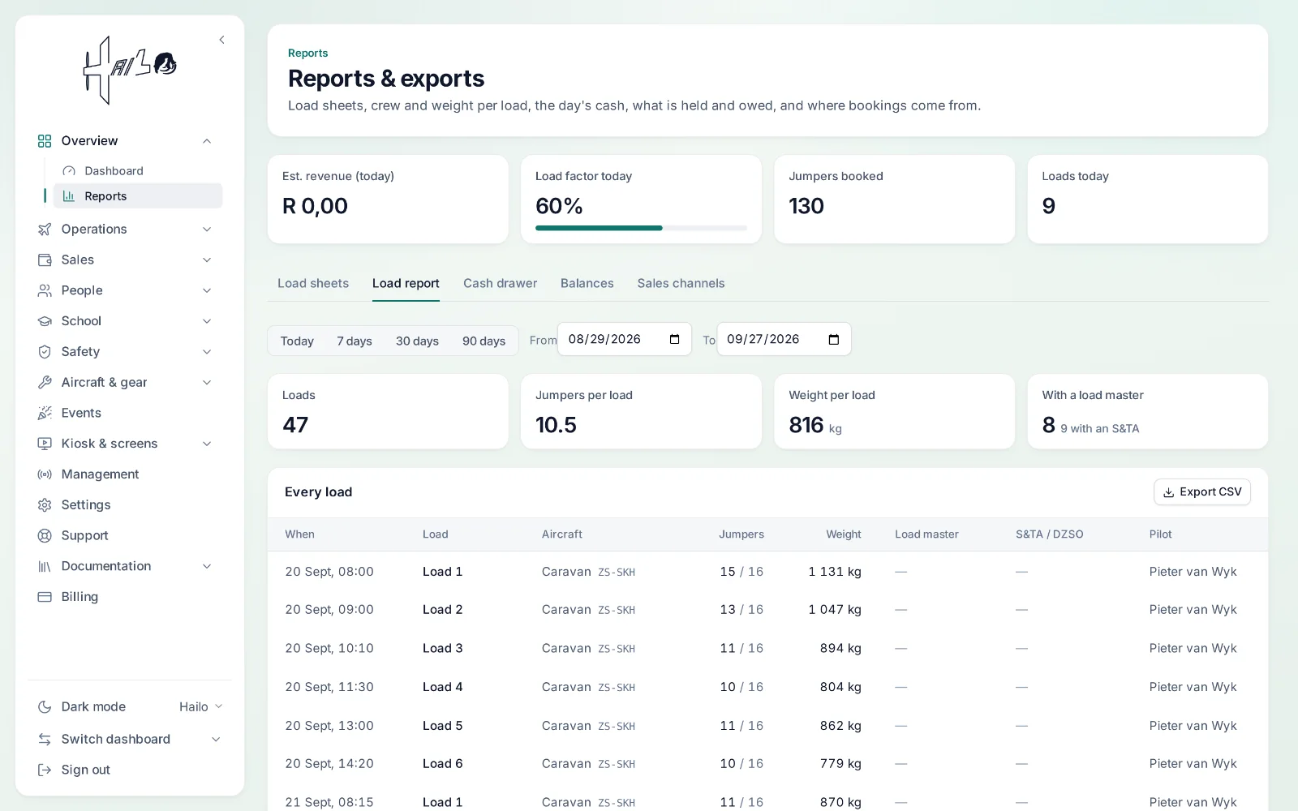Click the Weight column header

pos(844,534)
